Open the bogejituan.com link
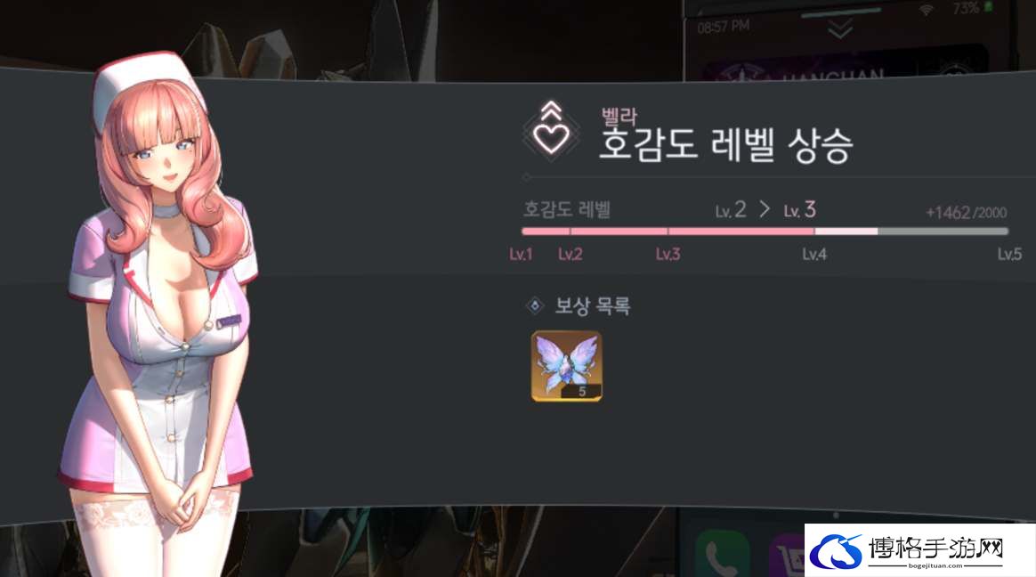Screen dimensions: 1036x577 [x=935, y=565]
